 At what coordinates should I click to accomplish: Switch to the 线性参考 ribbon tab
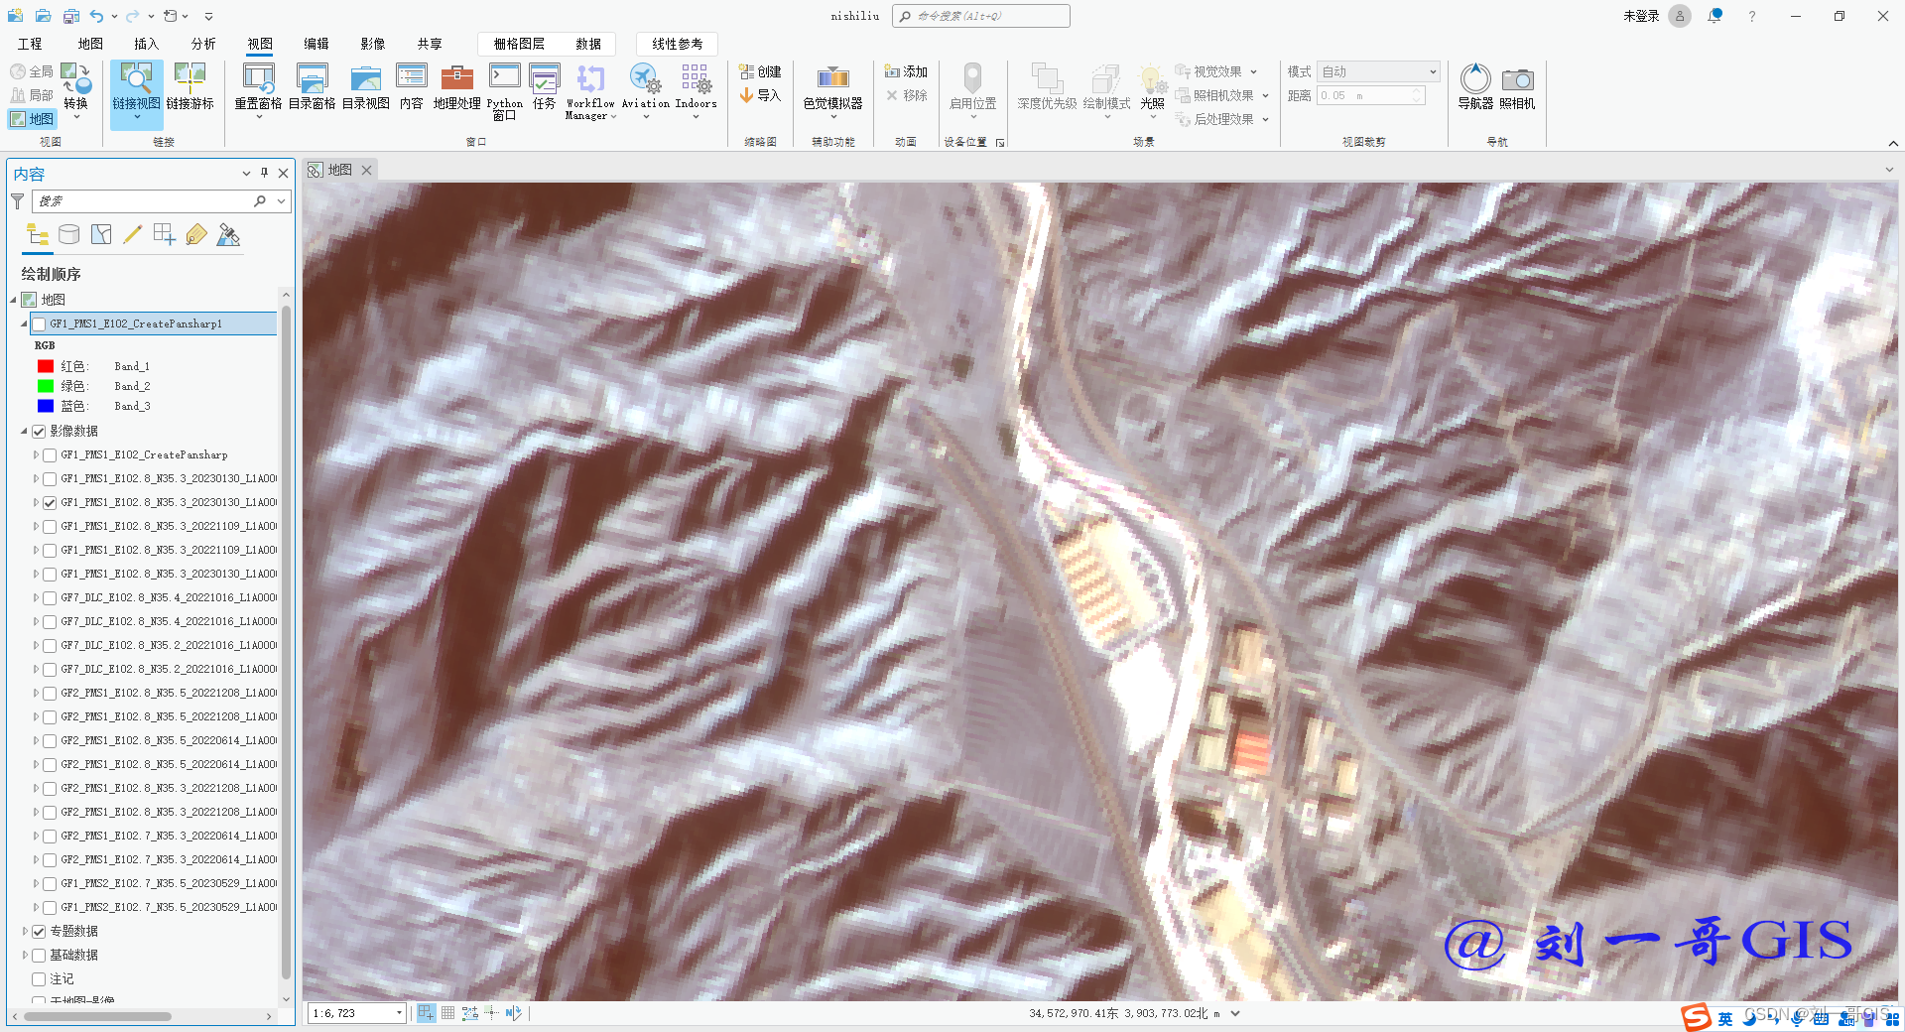click(677, 44)
